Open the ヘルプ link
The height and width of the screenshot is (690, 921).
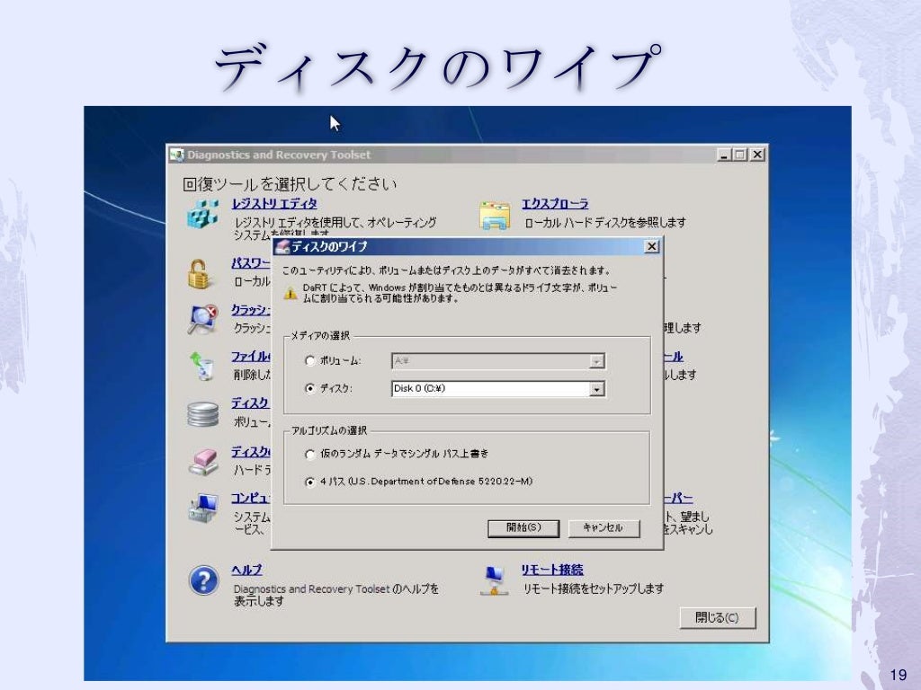coord(246,570)
